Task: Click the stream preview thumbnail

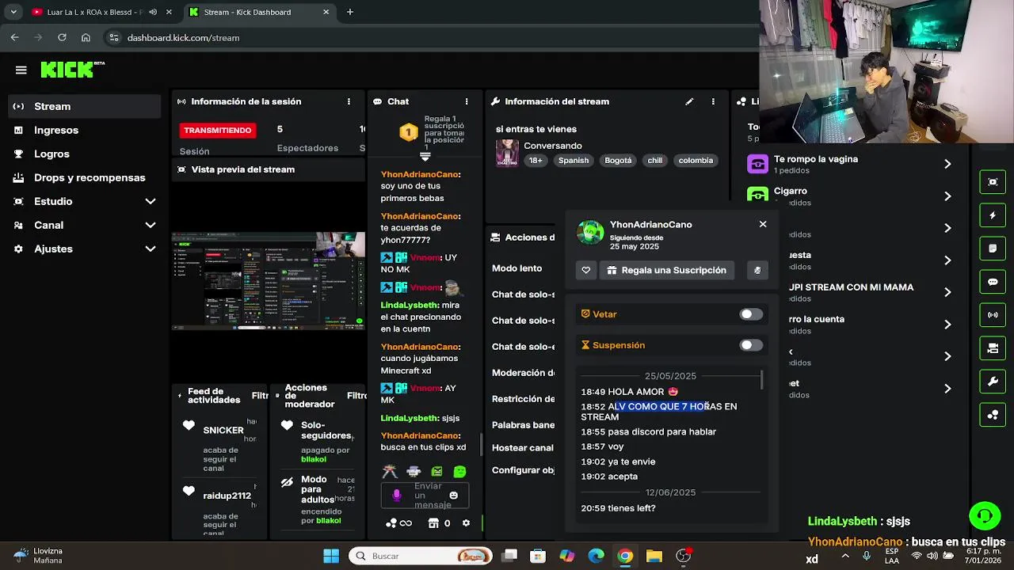Action: click(269, 279)
